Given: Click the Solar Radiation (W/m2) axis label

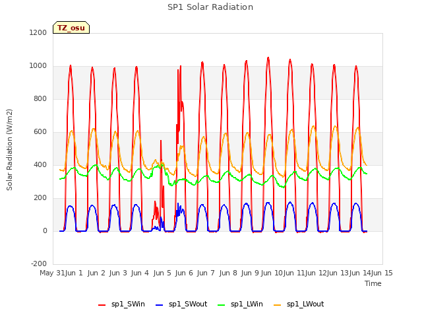Looking at the screenshot, I should [9, 150].
